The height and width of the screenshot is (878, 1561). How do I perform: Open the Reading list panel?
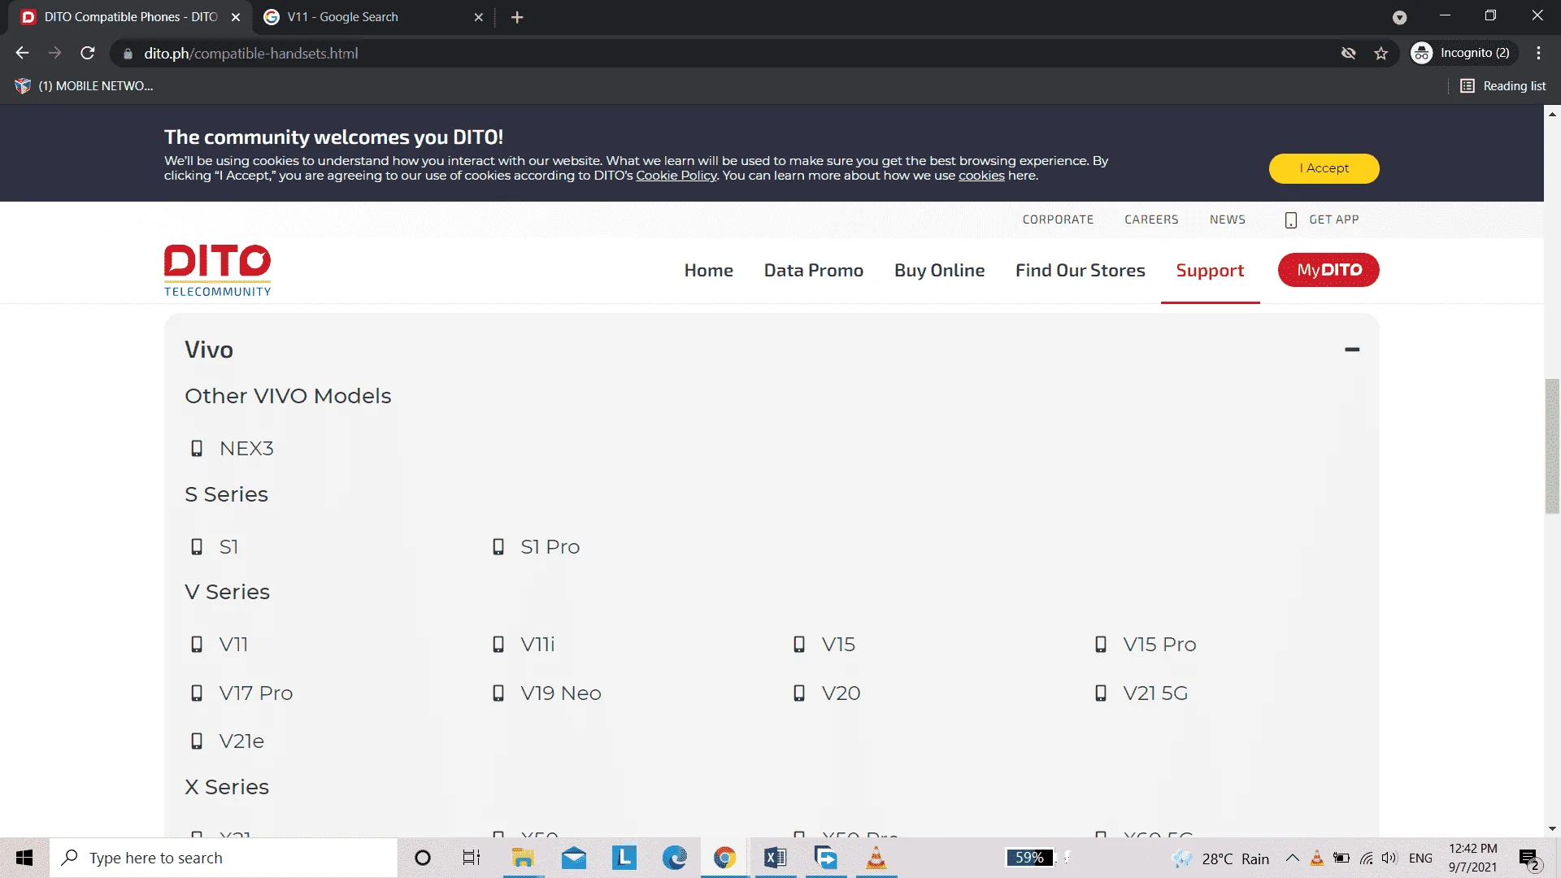1503,85
